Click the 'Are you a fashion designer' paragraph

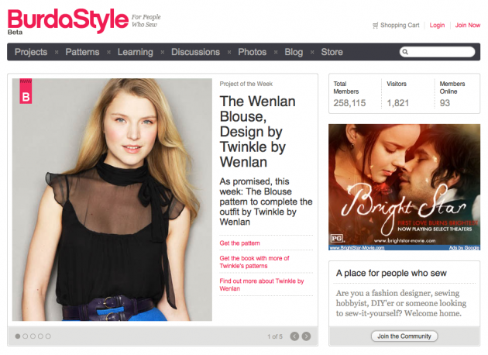[x=401, y=303]
